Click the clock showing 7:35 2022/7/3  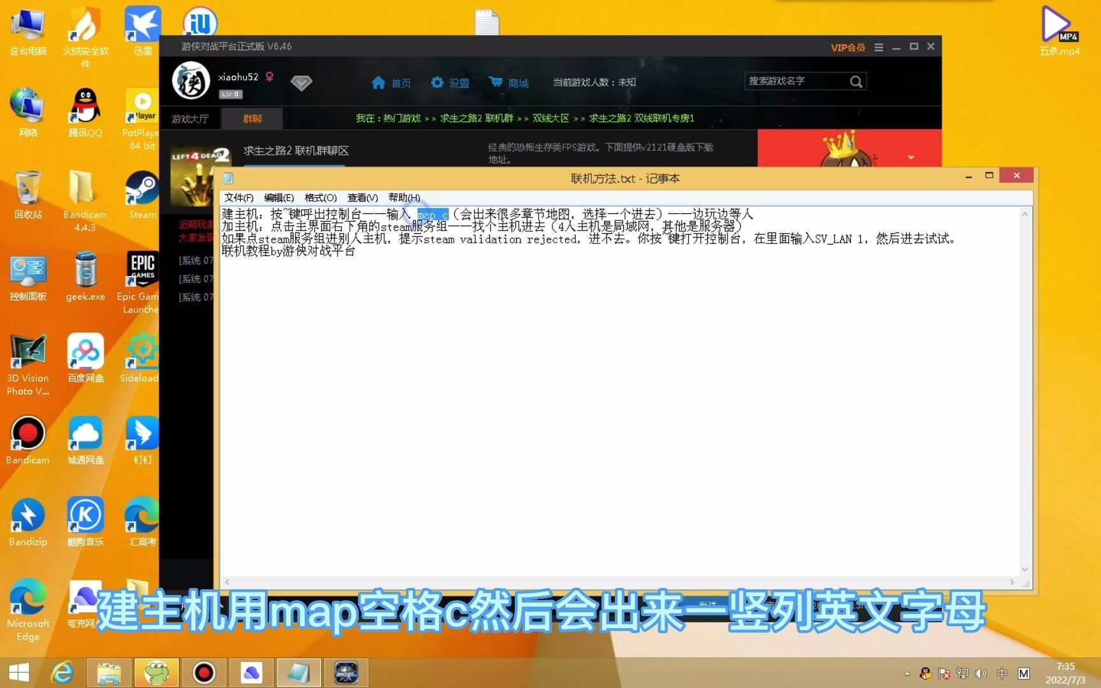click(x=1065, y=673)
